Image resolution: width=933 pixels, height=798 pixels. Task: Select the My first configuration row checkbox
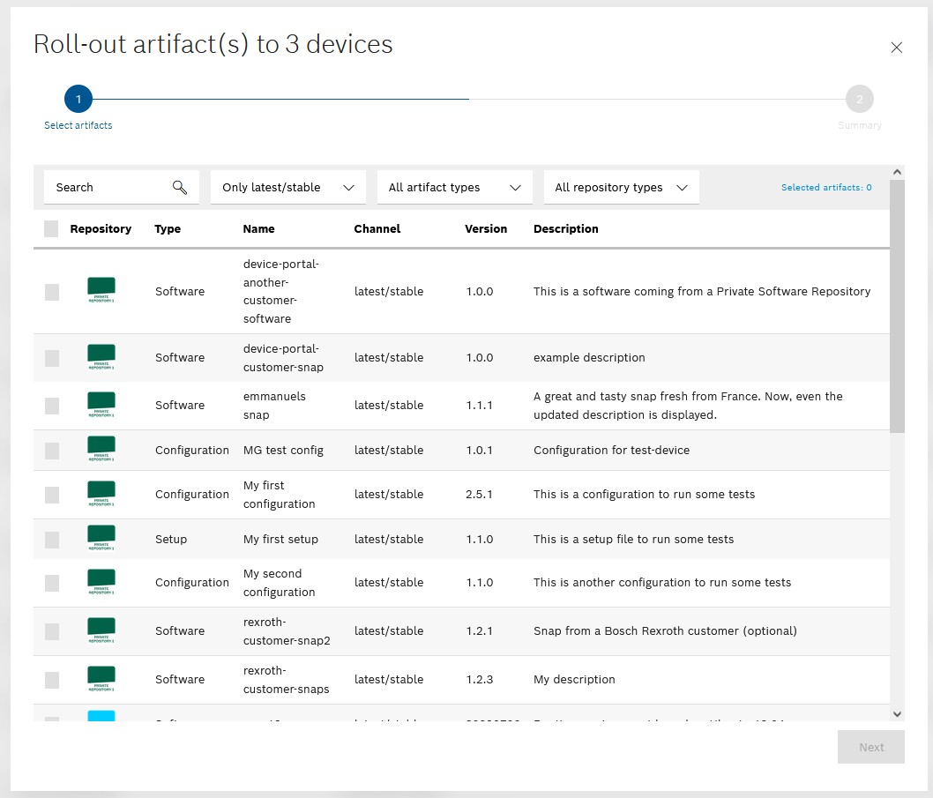click(52, 495)
